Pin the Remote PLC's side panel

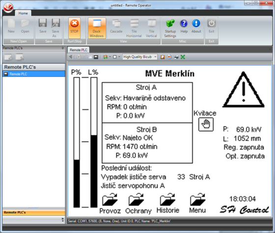click(63, 48)
